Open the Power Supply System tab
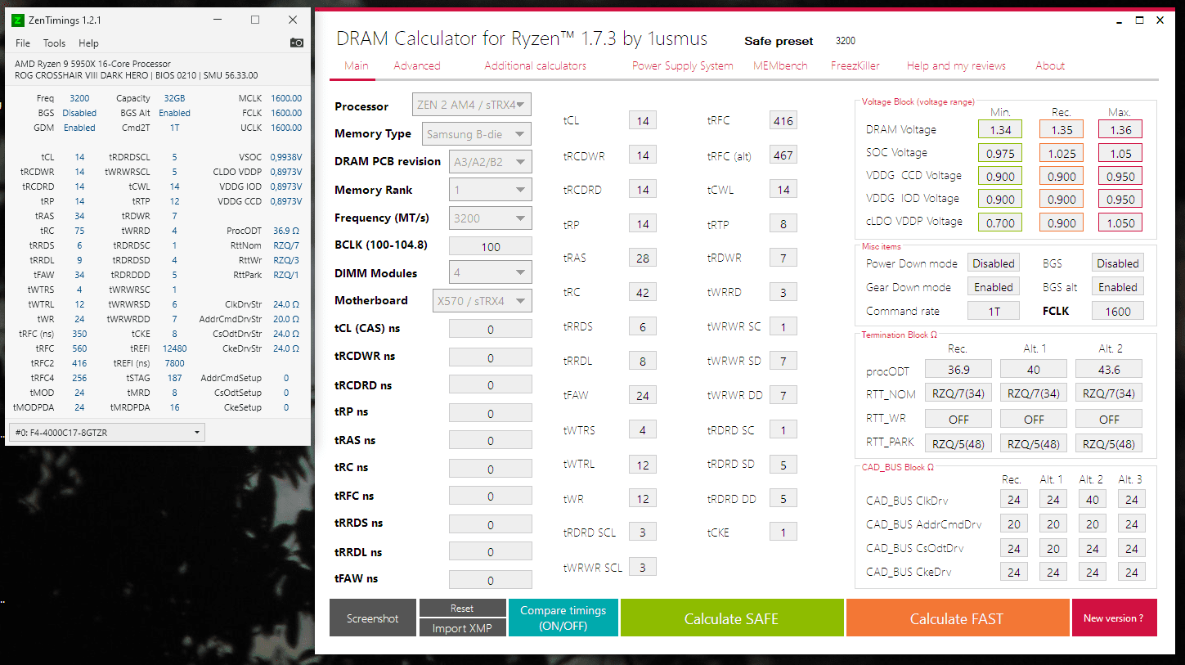Viewport: 1185px width, 665px height. (x=682, y=65)
